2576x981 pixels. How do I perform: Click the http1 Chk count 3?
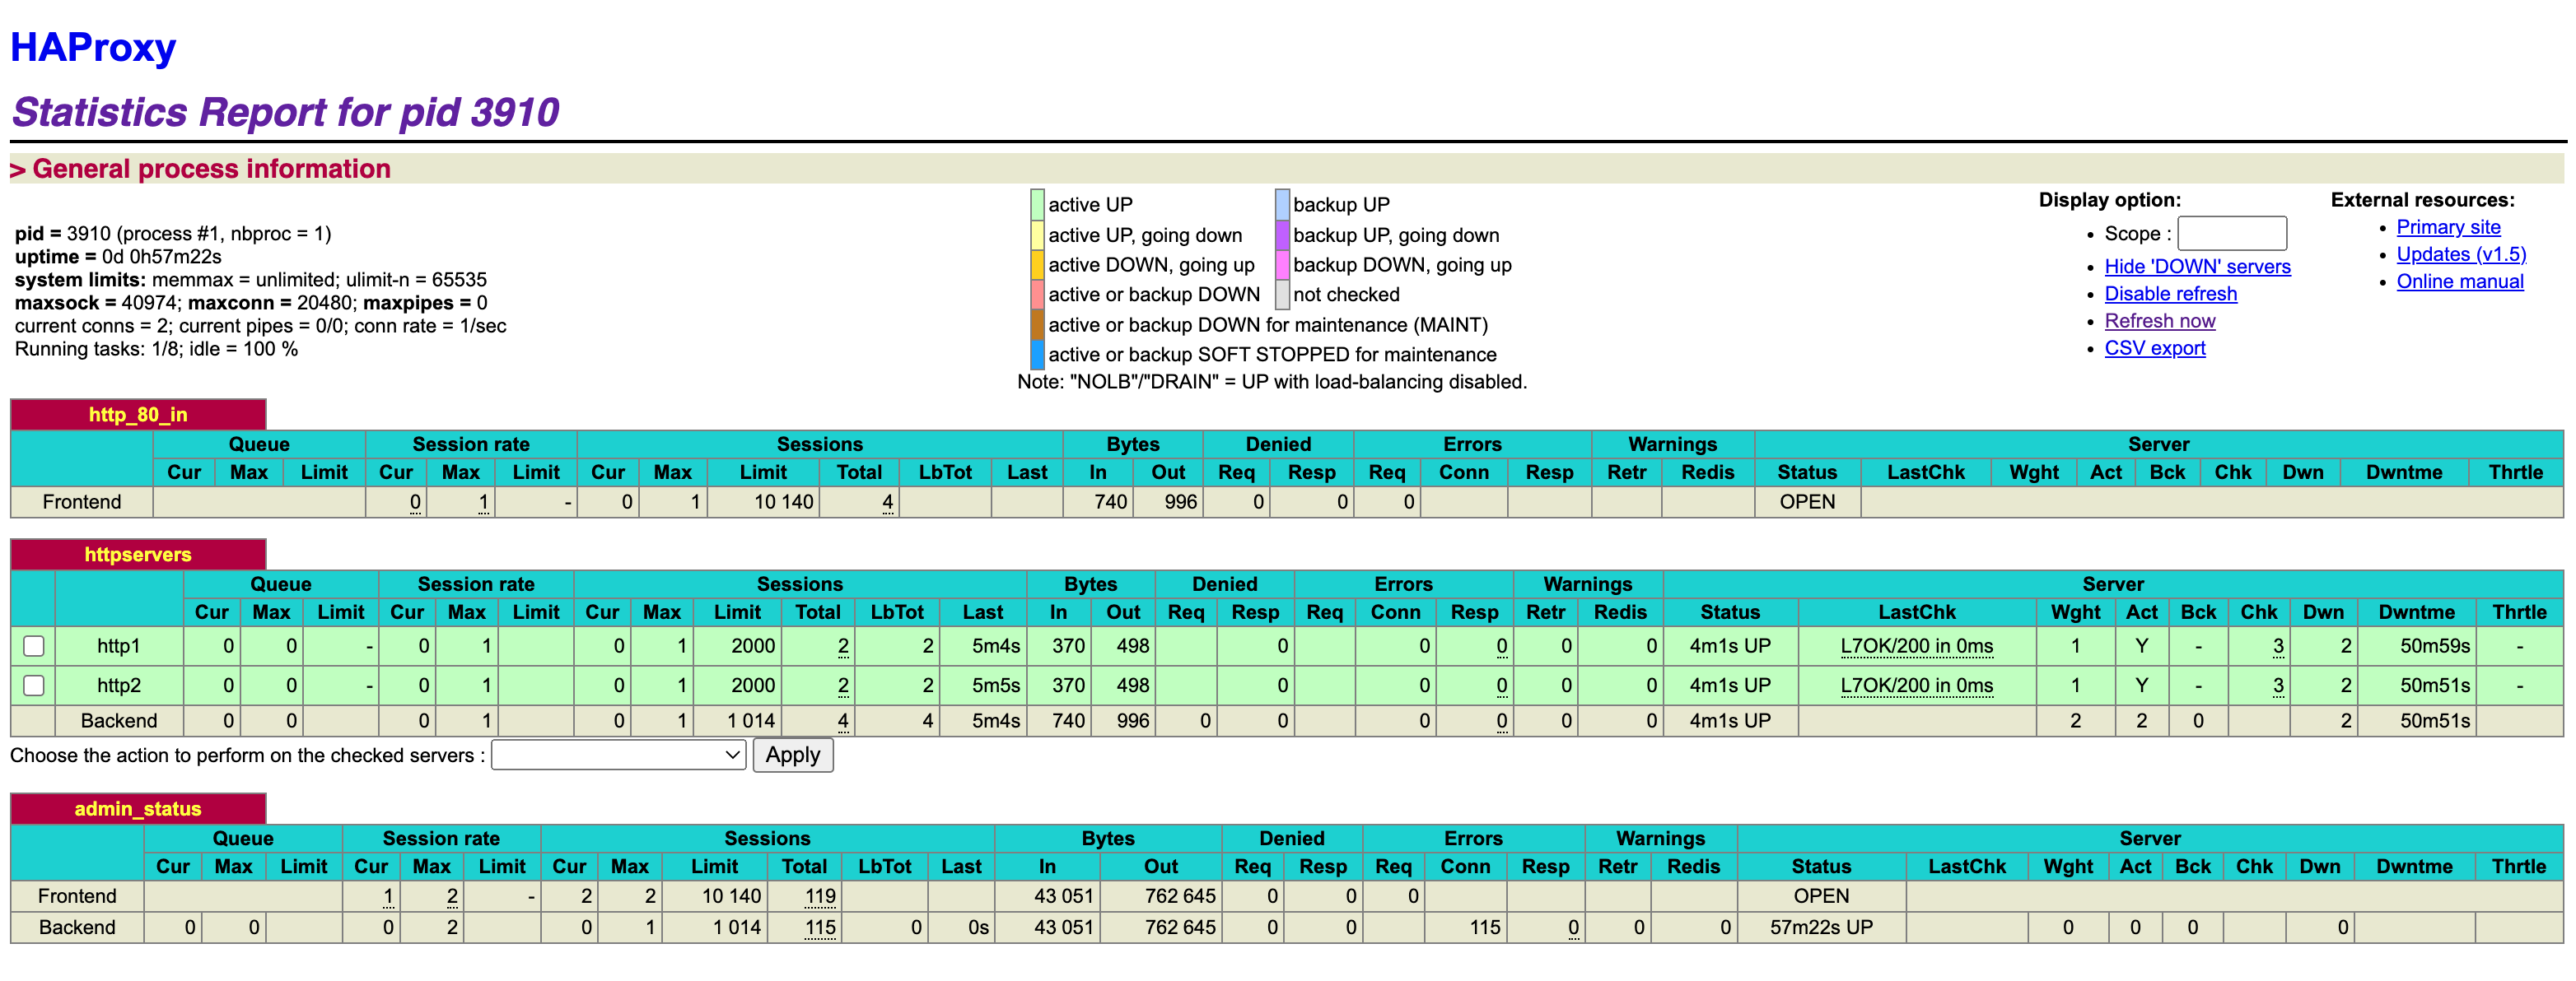2278,646
